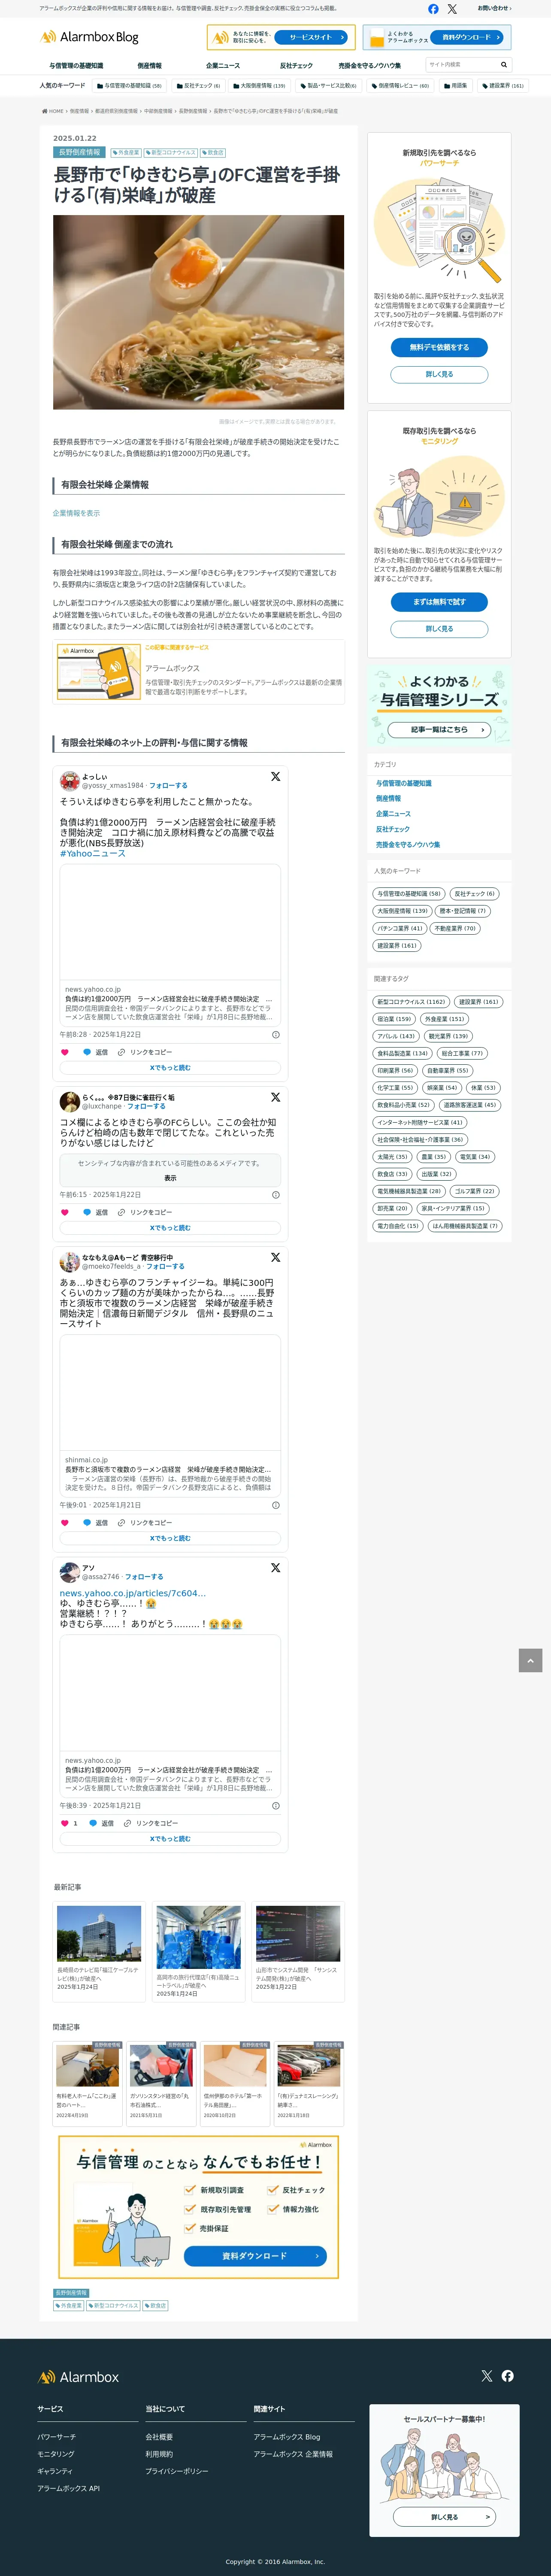
Task: Open the Facebook icon in header
Action: tap(433, 9)
